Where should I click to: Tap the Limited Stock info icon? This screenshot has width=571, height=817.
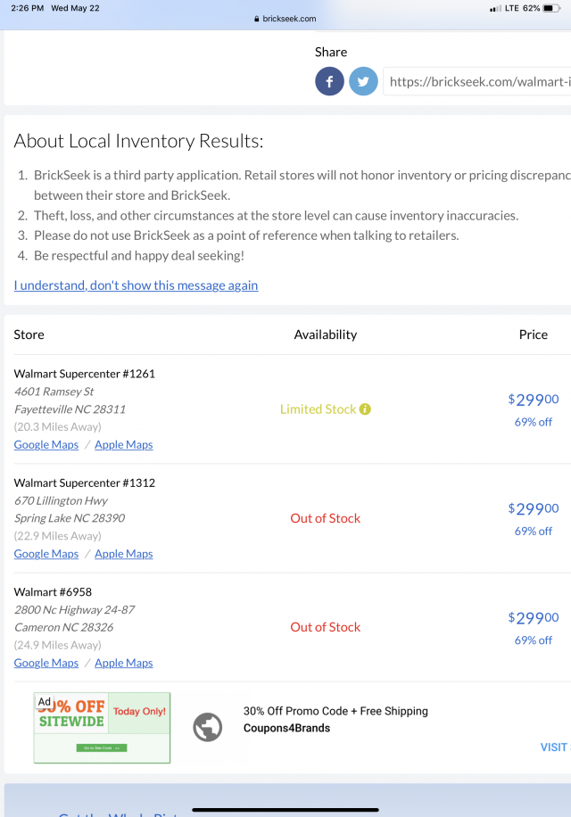point(365,409)
